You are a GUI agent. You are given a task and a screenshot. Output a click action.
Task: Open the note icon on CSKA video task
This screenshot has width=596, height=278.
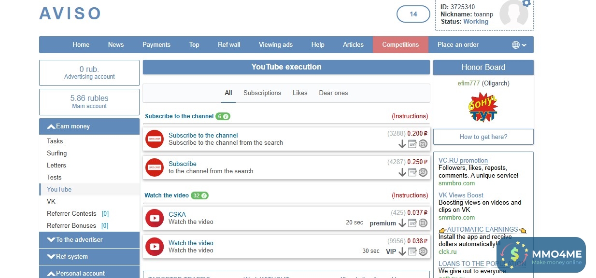[x=412, y=223]
